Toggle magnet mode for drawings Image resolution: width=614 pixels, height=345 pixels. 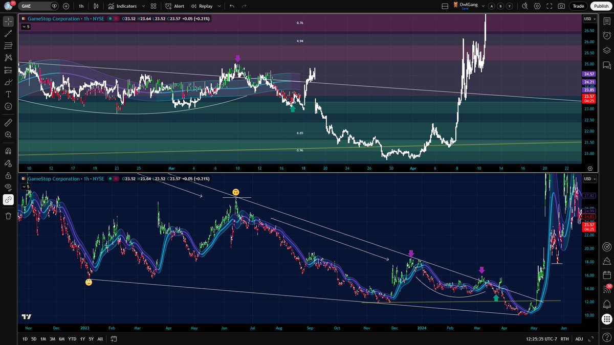pos(8,151)
